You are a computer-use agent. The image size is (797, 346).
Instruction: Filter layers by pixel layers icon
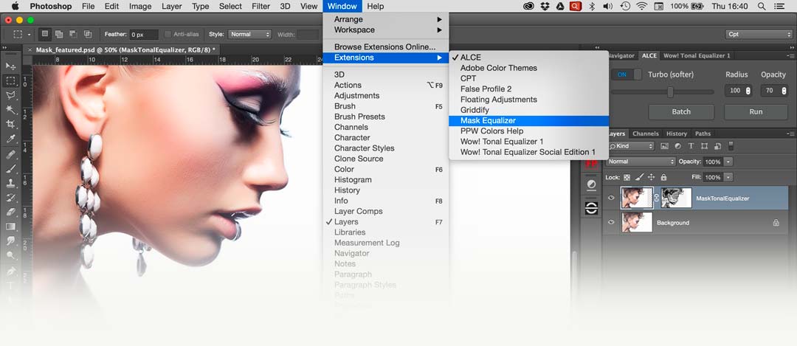click(x=664, y=146)
